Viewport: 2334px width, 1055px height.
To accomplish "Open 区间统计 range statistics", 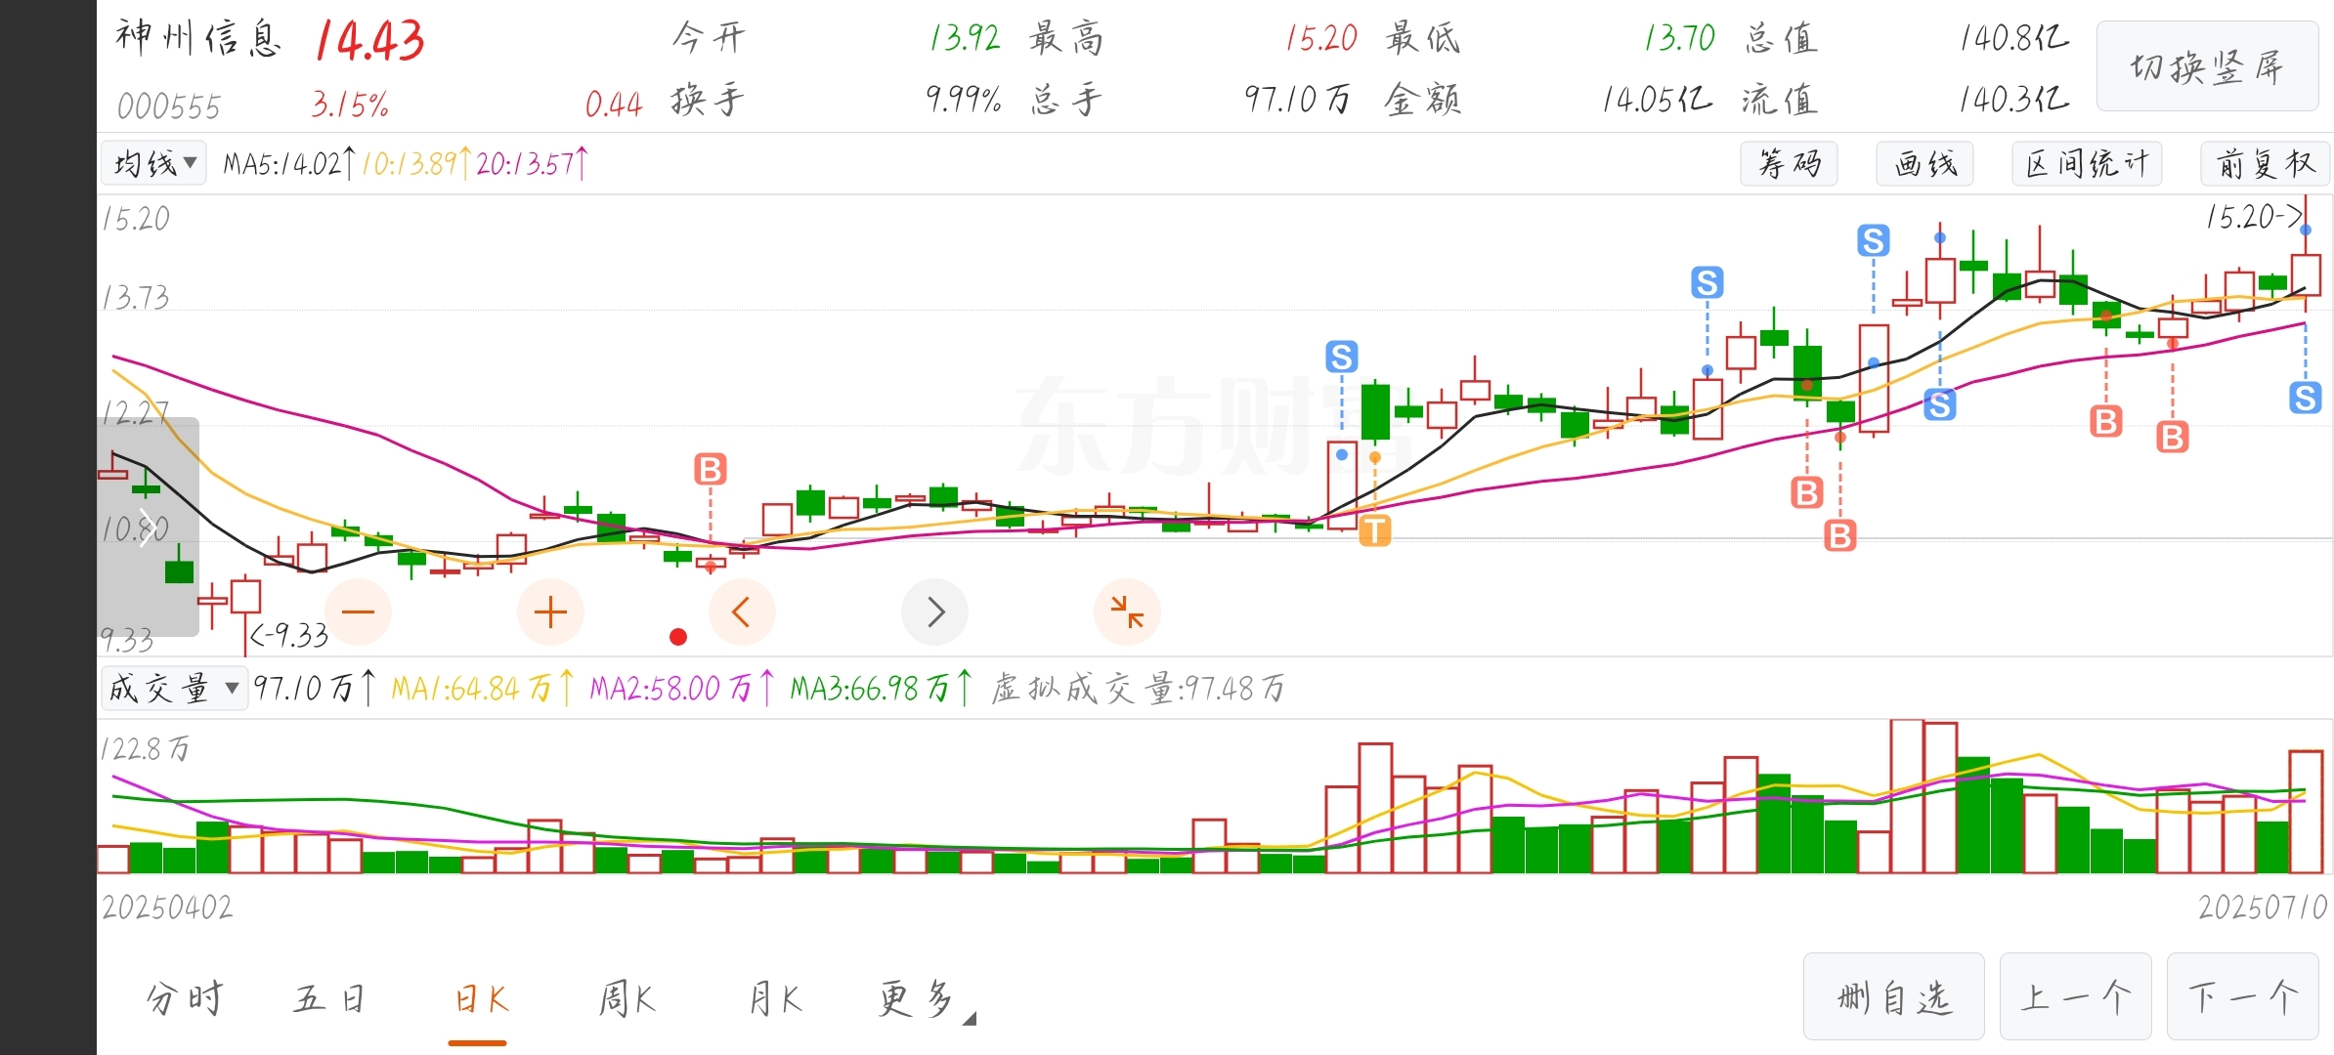I will 2087,163.
